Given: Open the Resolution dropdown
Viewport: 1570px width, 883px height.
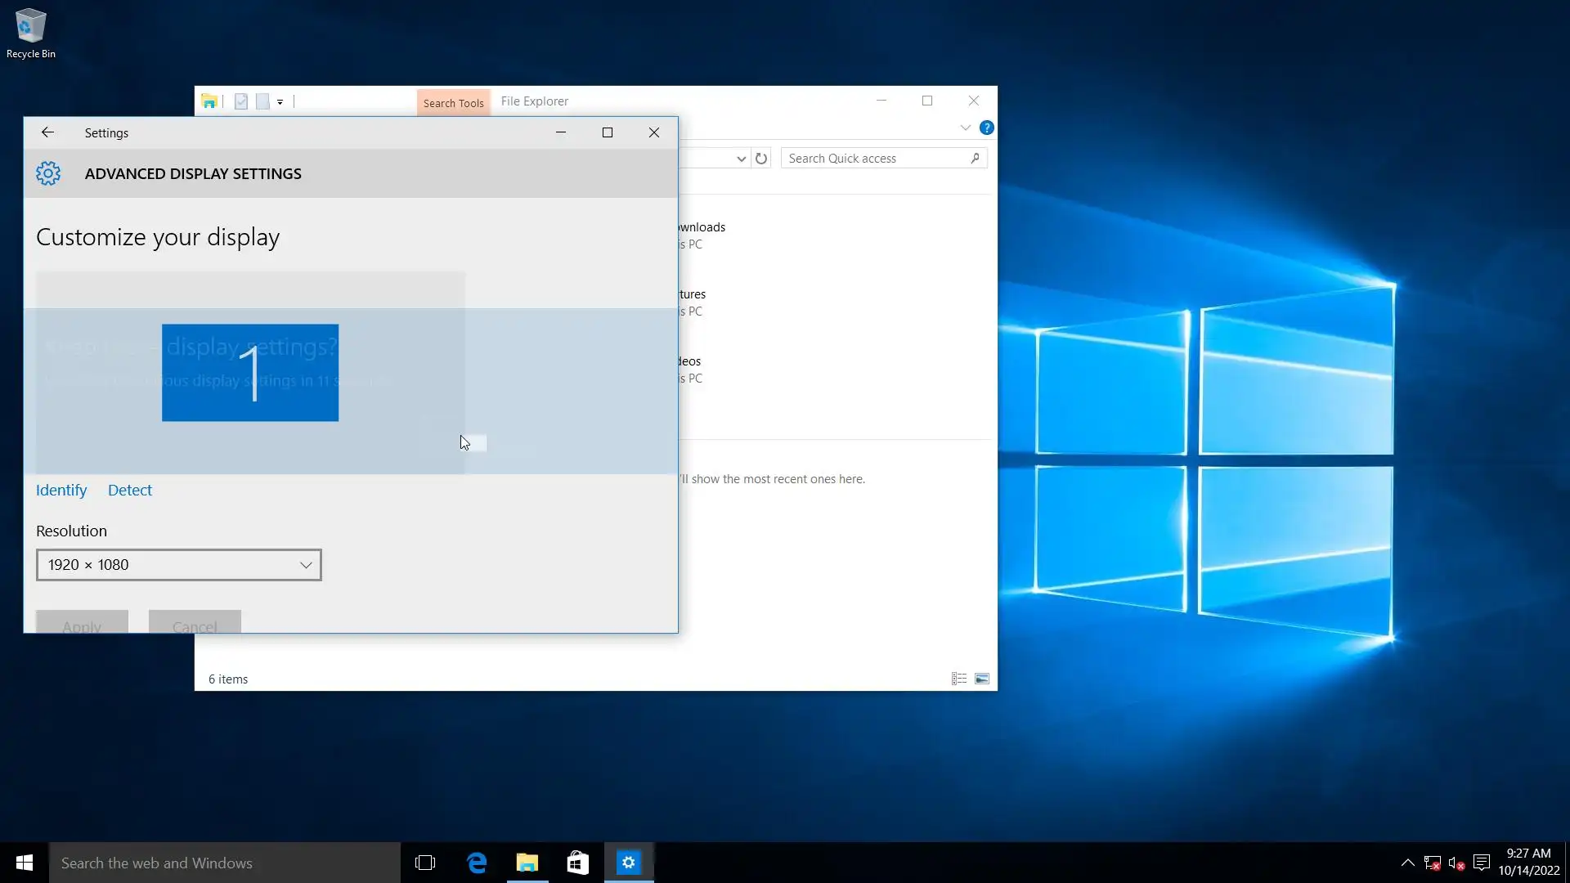Looking at the screenshot, I should click(x=179, y=565).
